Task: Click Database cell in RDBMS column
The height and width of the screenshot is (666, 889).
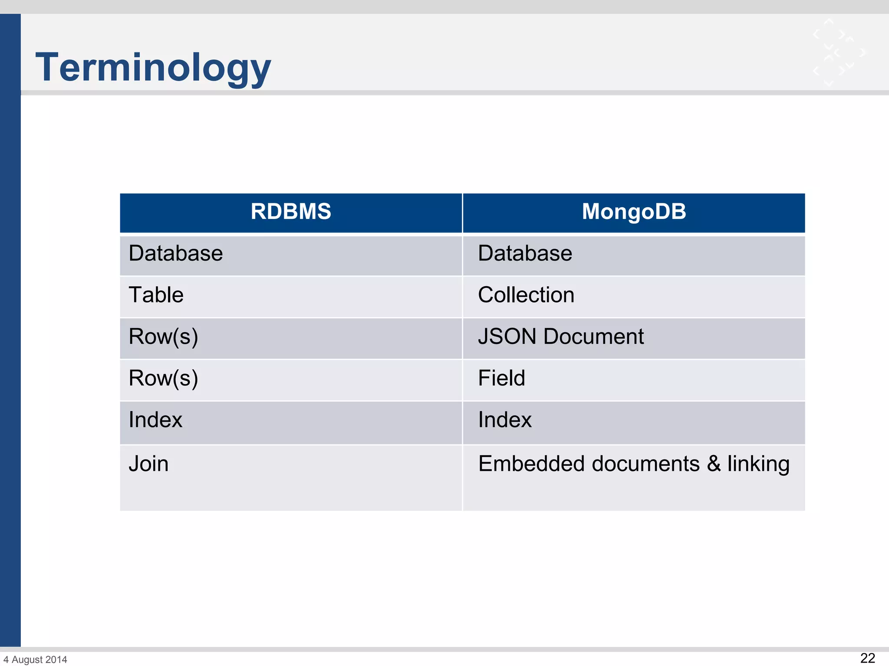Action: point(291,255)
